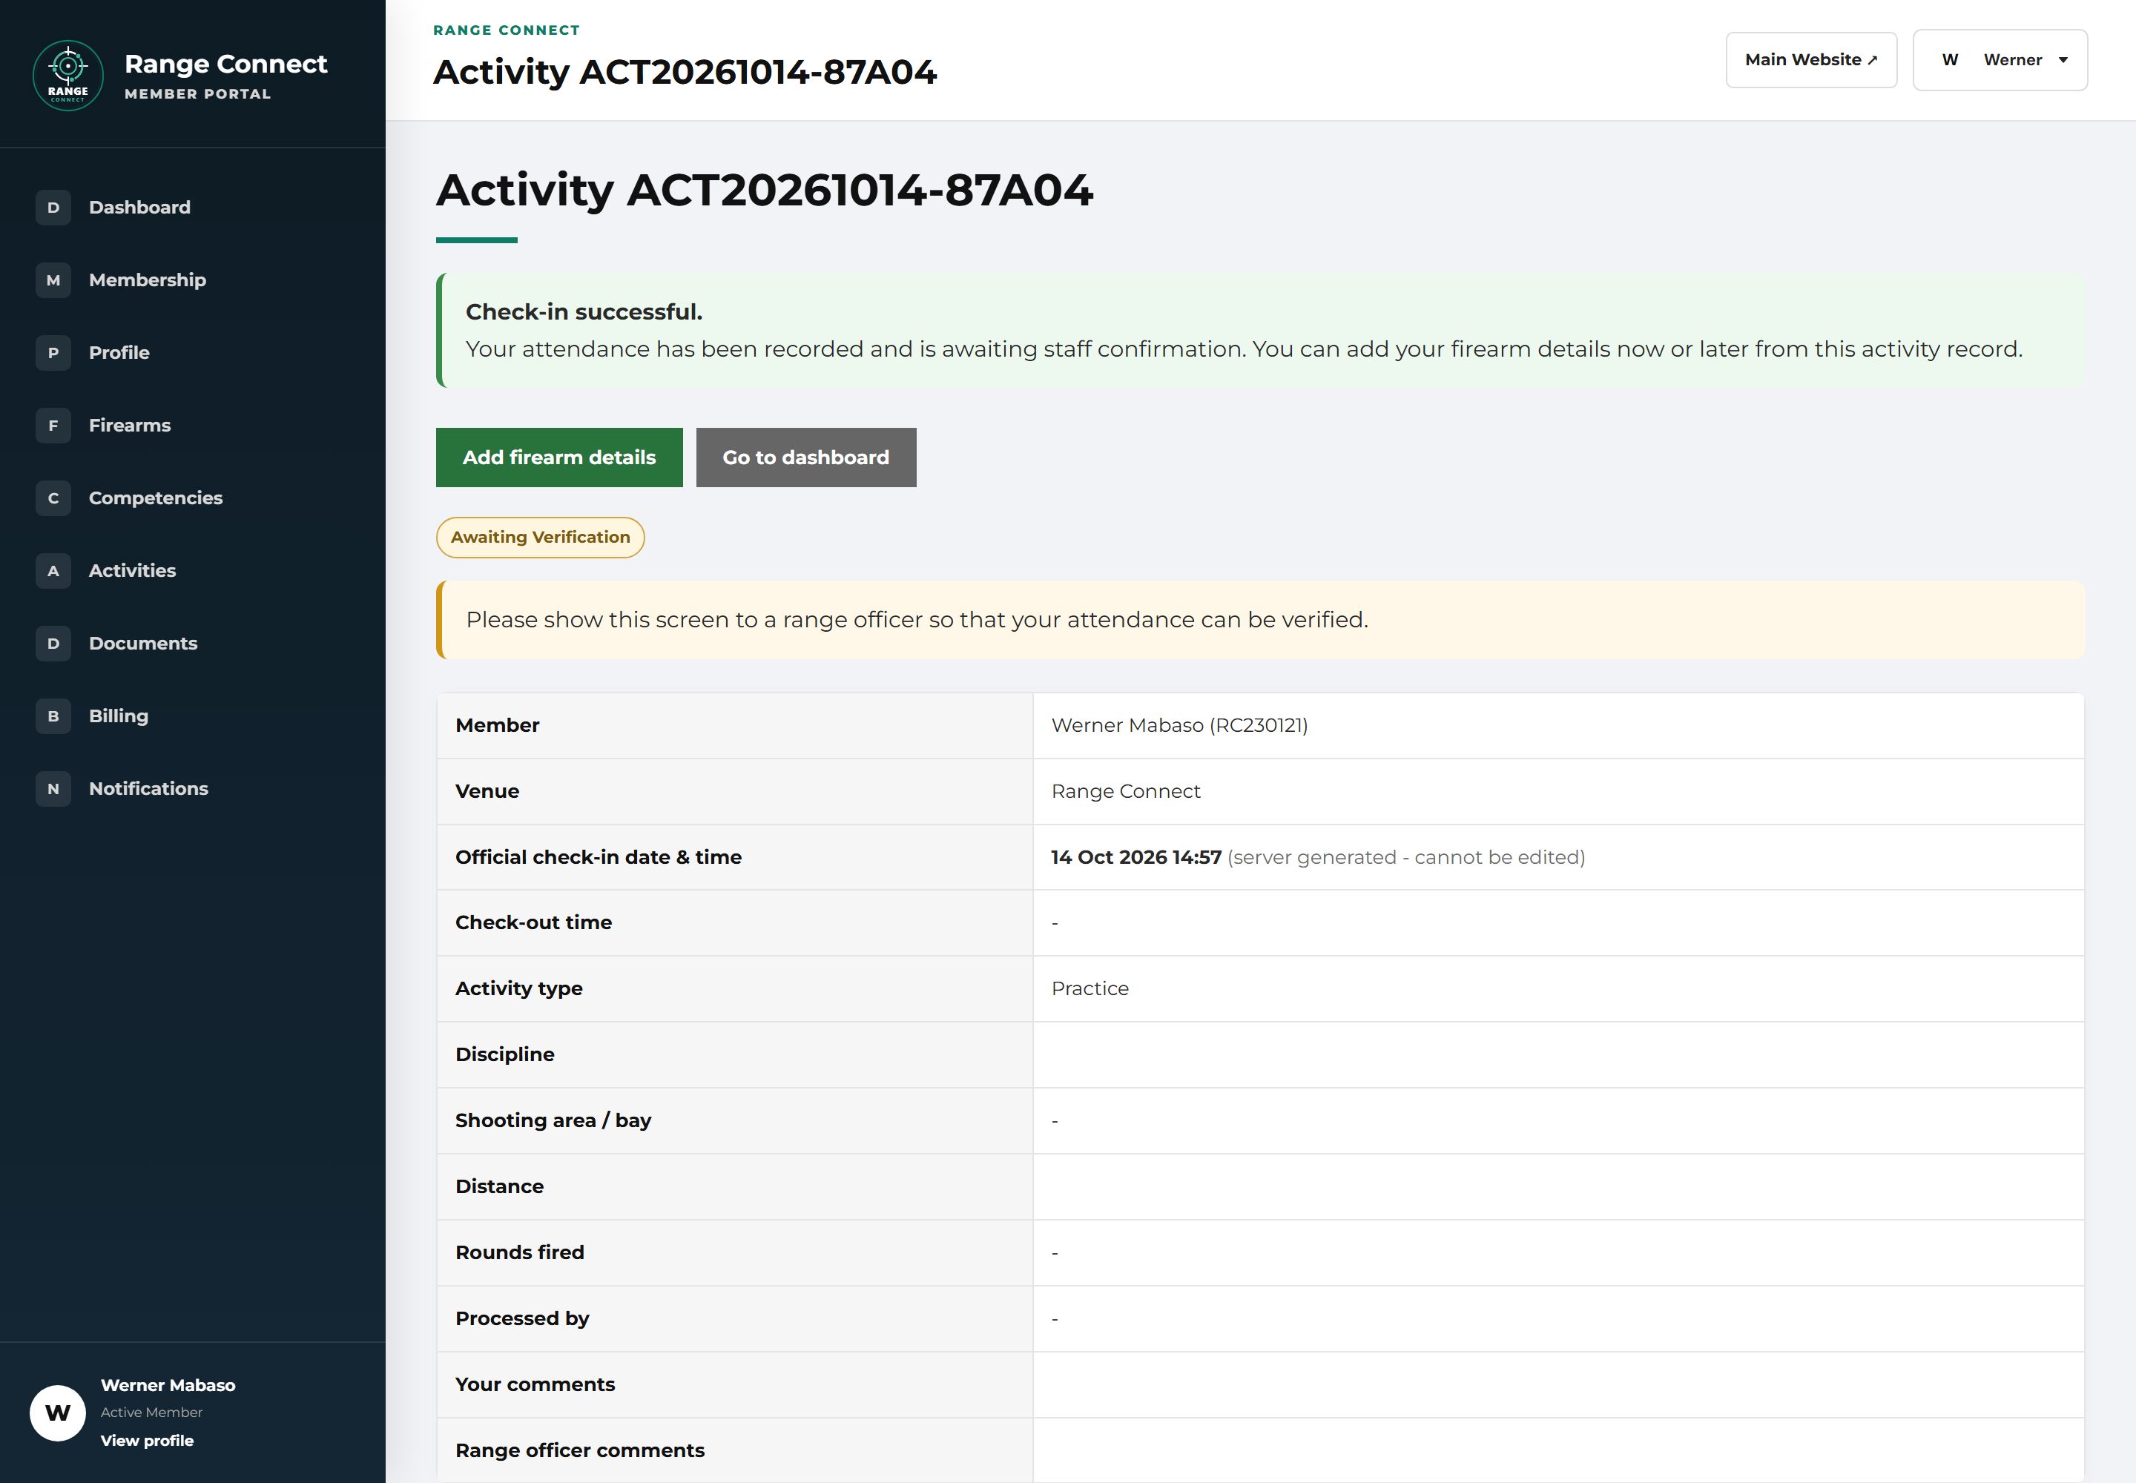Click the N icon for Notifications

[53, 788]
